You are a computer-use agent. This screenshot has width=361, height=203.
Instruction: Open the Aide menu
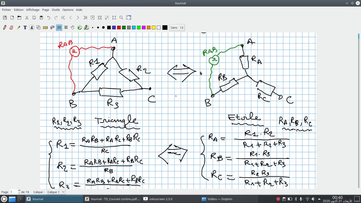point(79,10)
